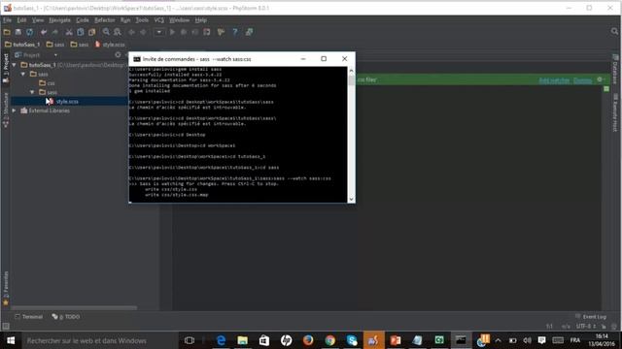
Task: Click the gear icon in the green banner
Action: point(600,79)
